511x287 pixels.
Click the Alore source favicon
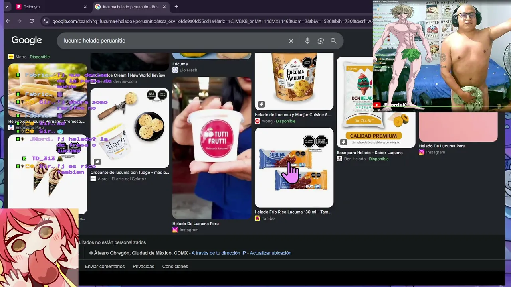pyautogui.click(x=93, y=179)
